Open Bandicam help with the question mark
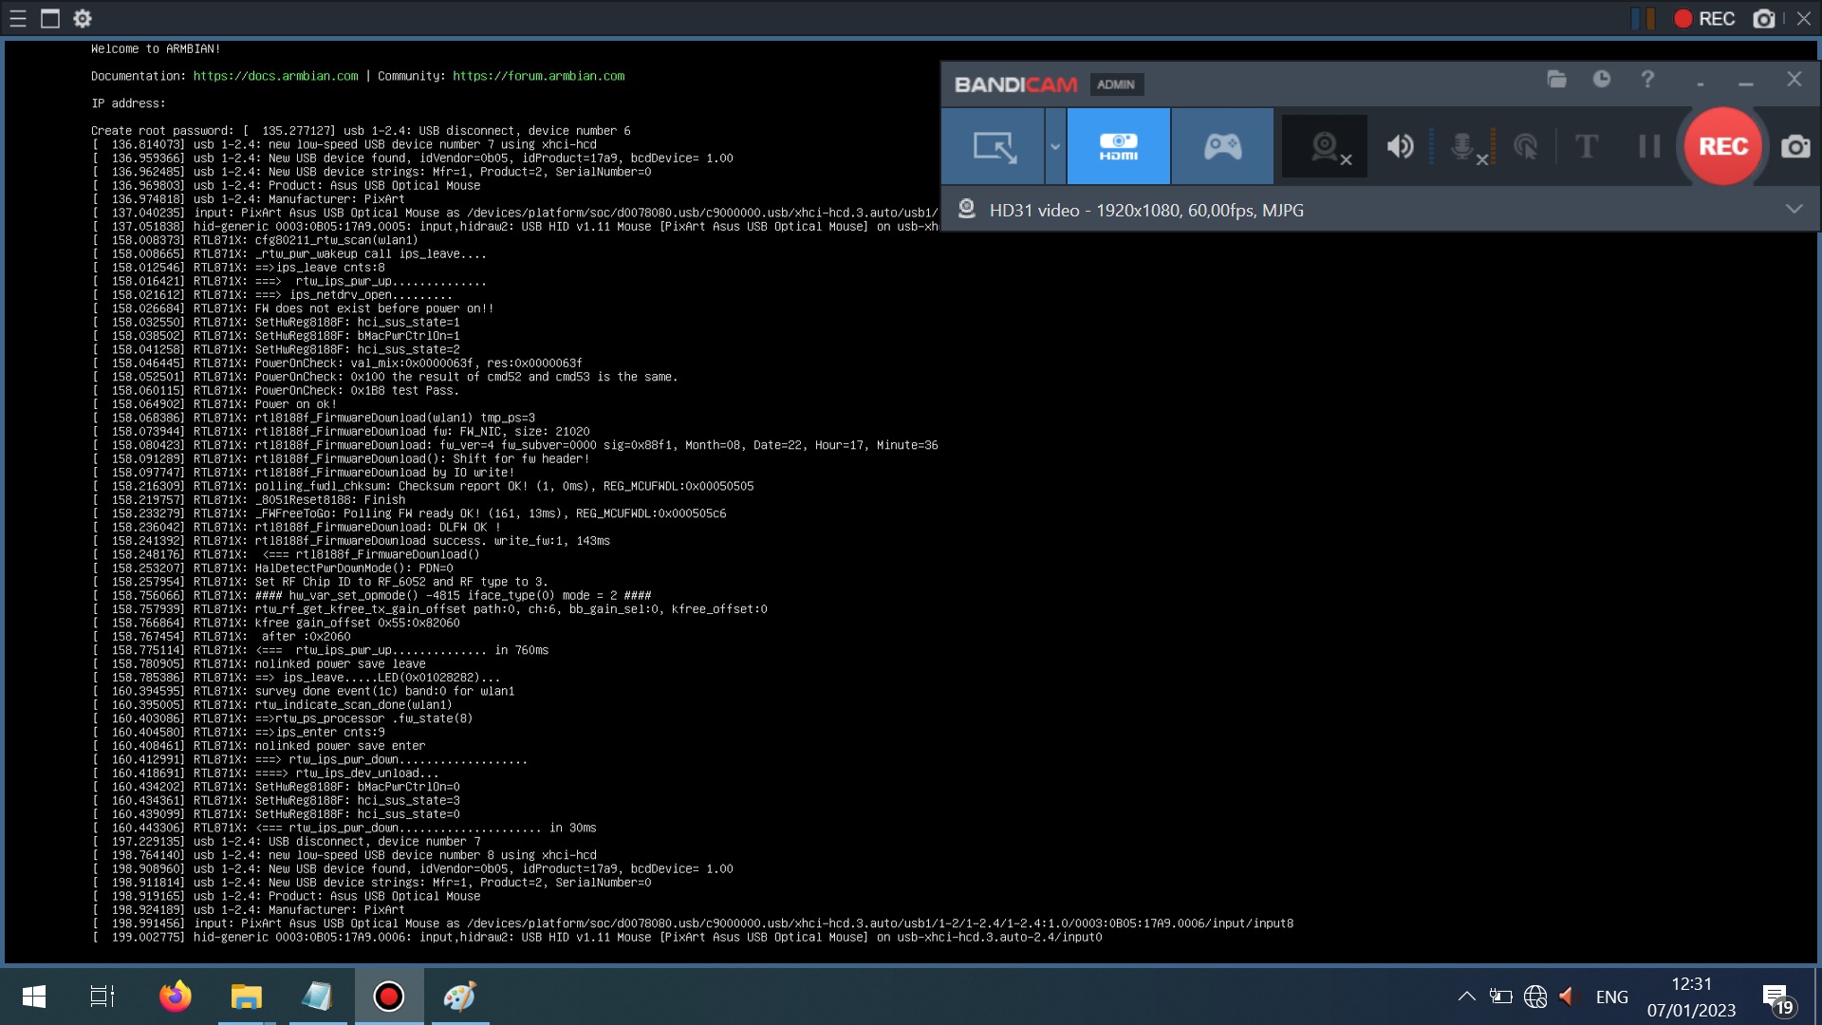Viewport: 1822px width, 1025px height. (1647, 80)
